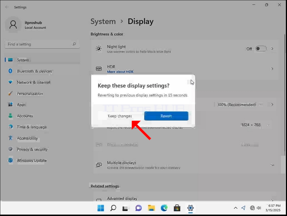The height and width of the screenshot is (216, 287).
Task: Click the Revert button in dialog
Action: pyautogui.click(x=166, y=116)
